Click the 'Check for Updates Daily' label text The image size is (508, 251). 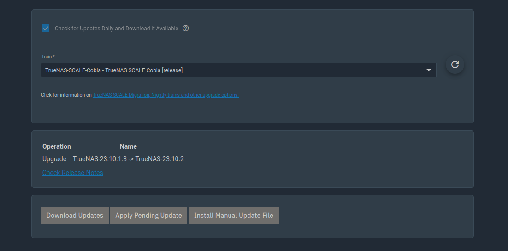point(117,29)
